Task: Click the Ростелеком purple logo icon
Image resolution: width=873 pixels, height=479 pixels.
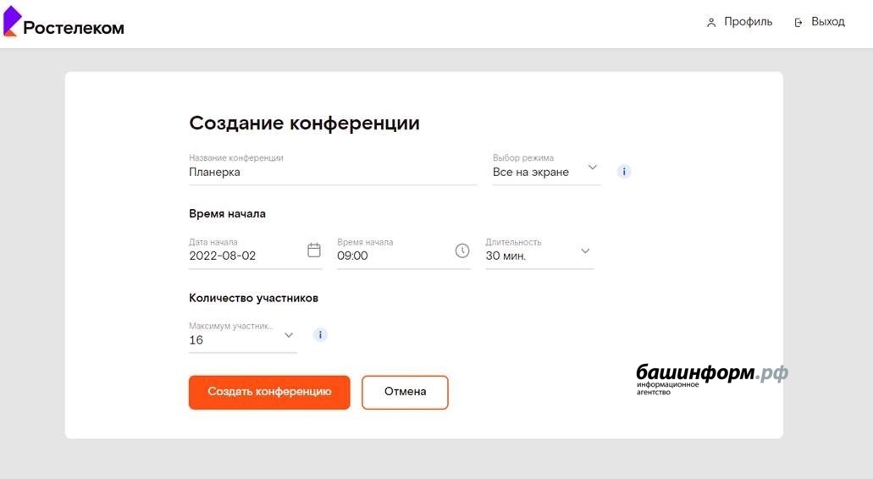Action: point(12,21)
